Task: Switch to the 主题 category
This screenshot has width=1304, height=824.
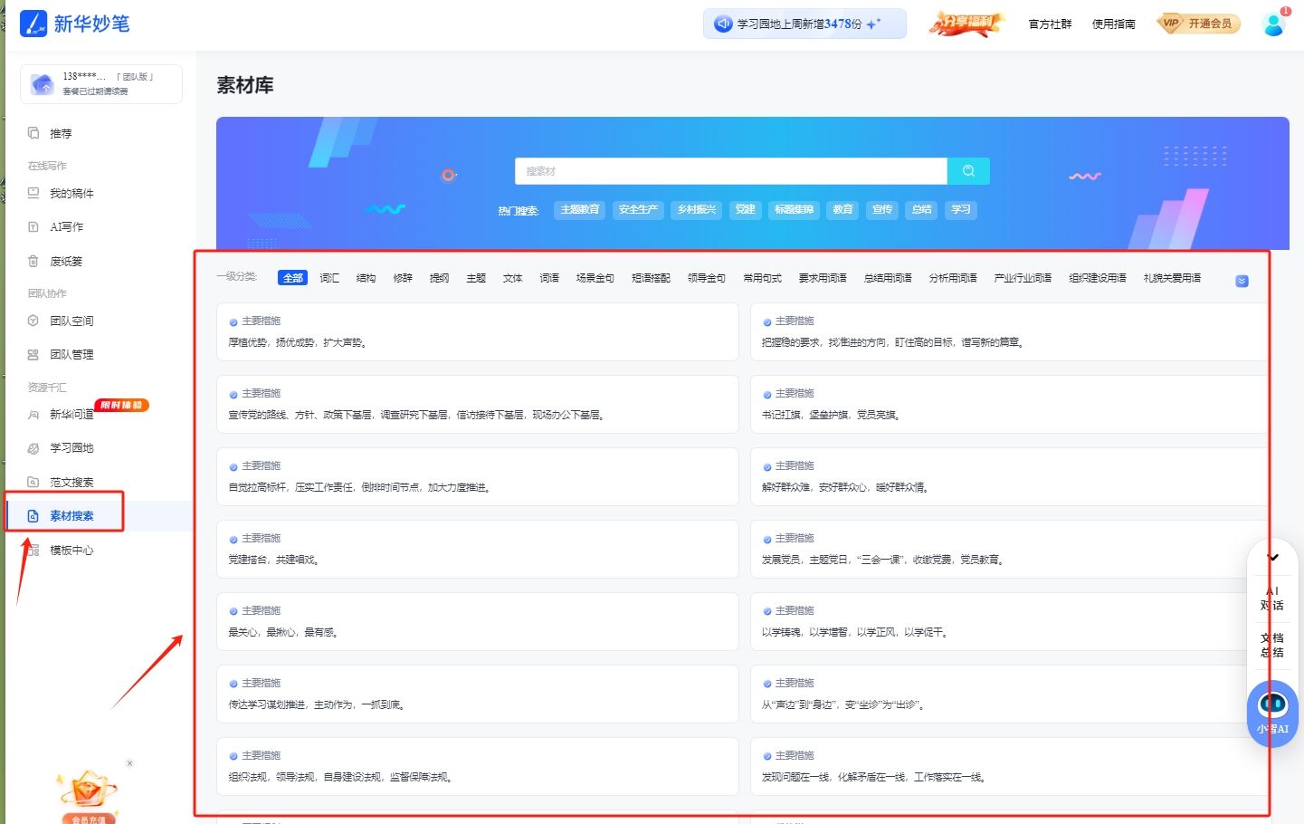Action: [476, 278]
